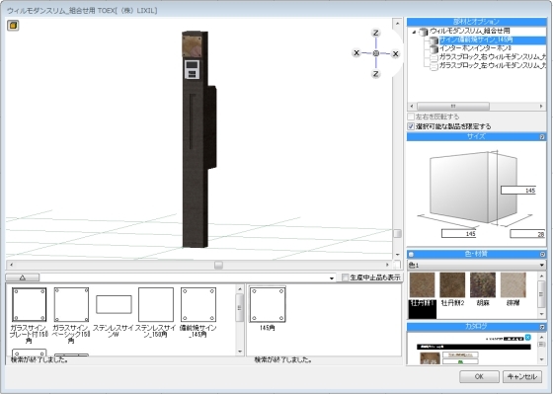Click catalog panel scrollbar up arrow
The height and width of the screenshot is (394, 553).
point(542,337)
